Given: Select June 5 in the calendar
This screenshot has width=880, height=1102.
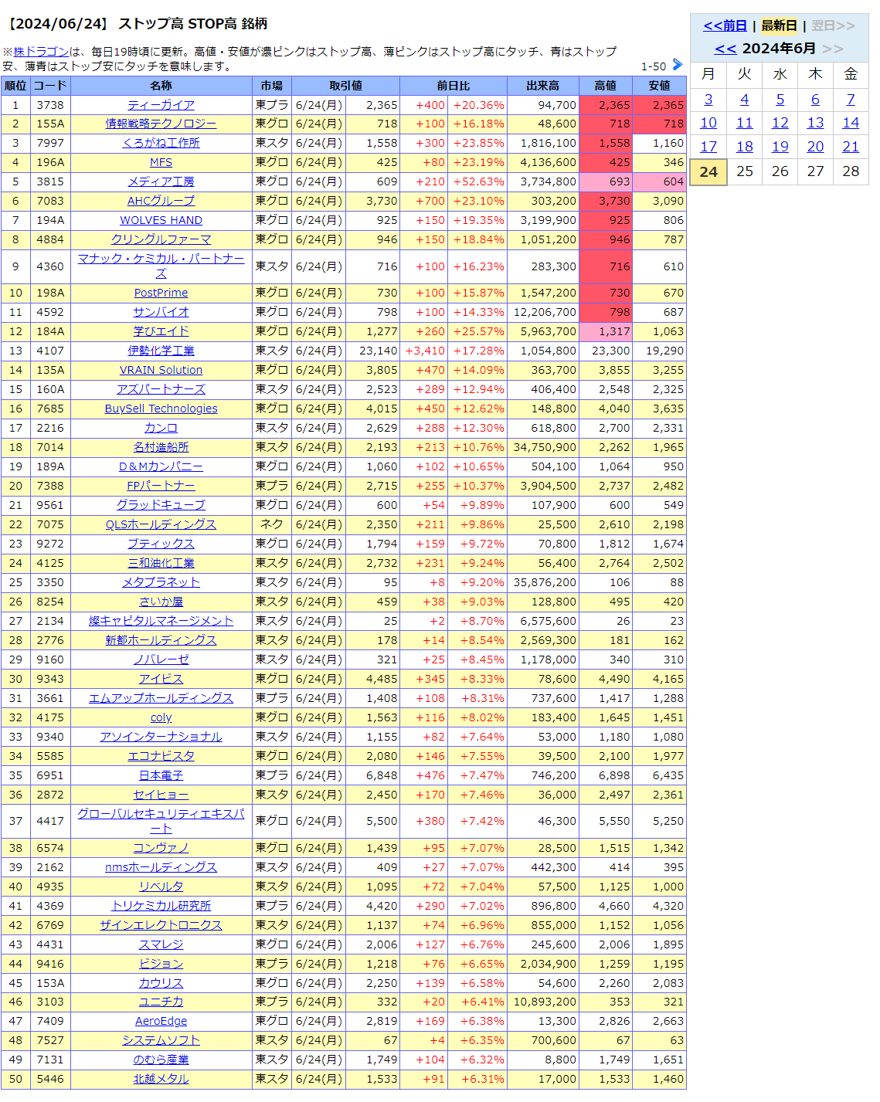Looking at the screenshot, I should click(x=780, y=100).
